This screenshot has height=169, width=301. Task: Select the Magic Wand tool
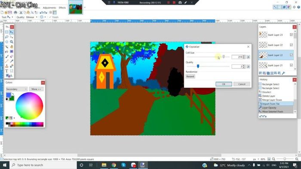click(7, 47)
